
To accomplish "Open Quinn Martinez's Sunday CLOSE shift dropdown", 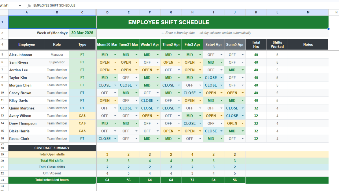I will 242,108.
